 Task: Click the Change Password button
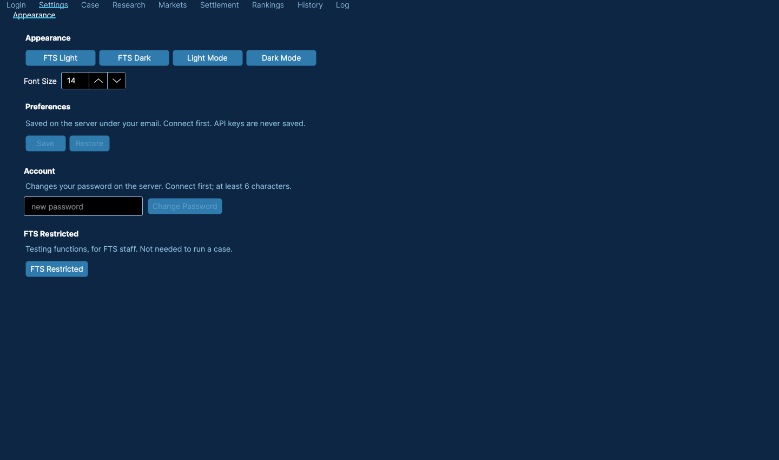(x=185, y=206)
